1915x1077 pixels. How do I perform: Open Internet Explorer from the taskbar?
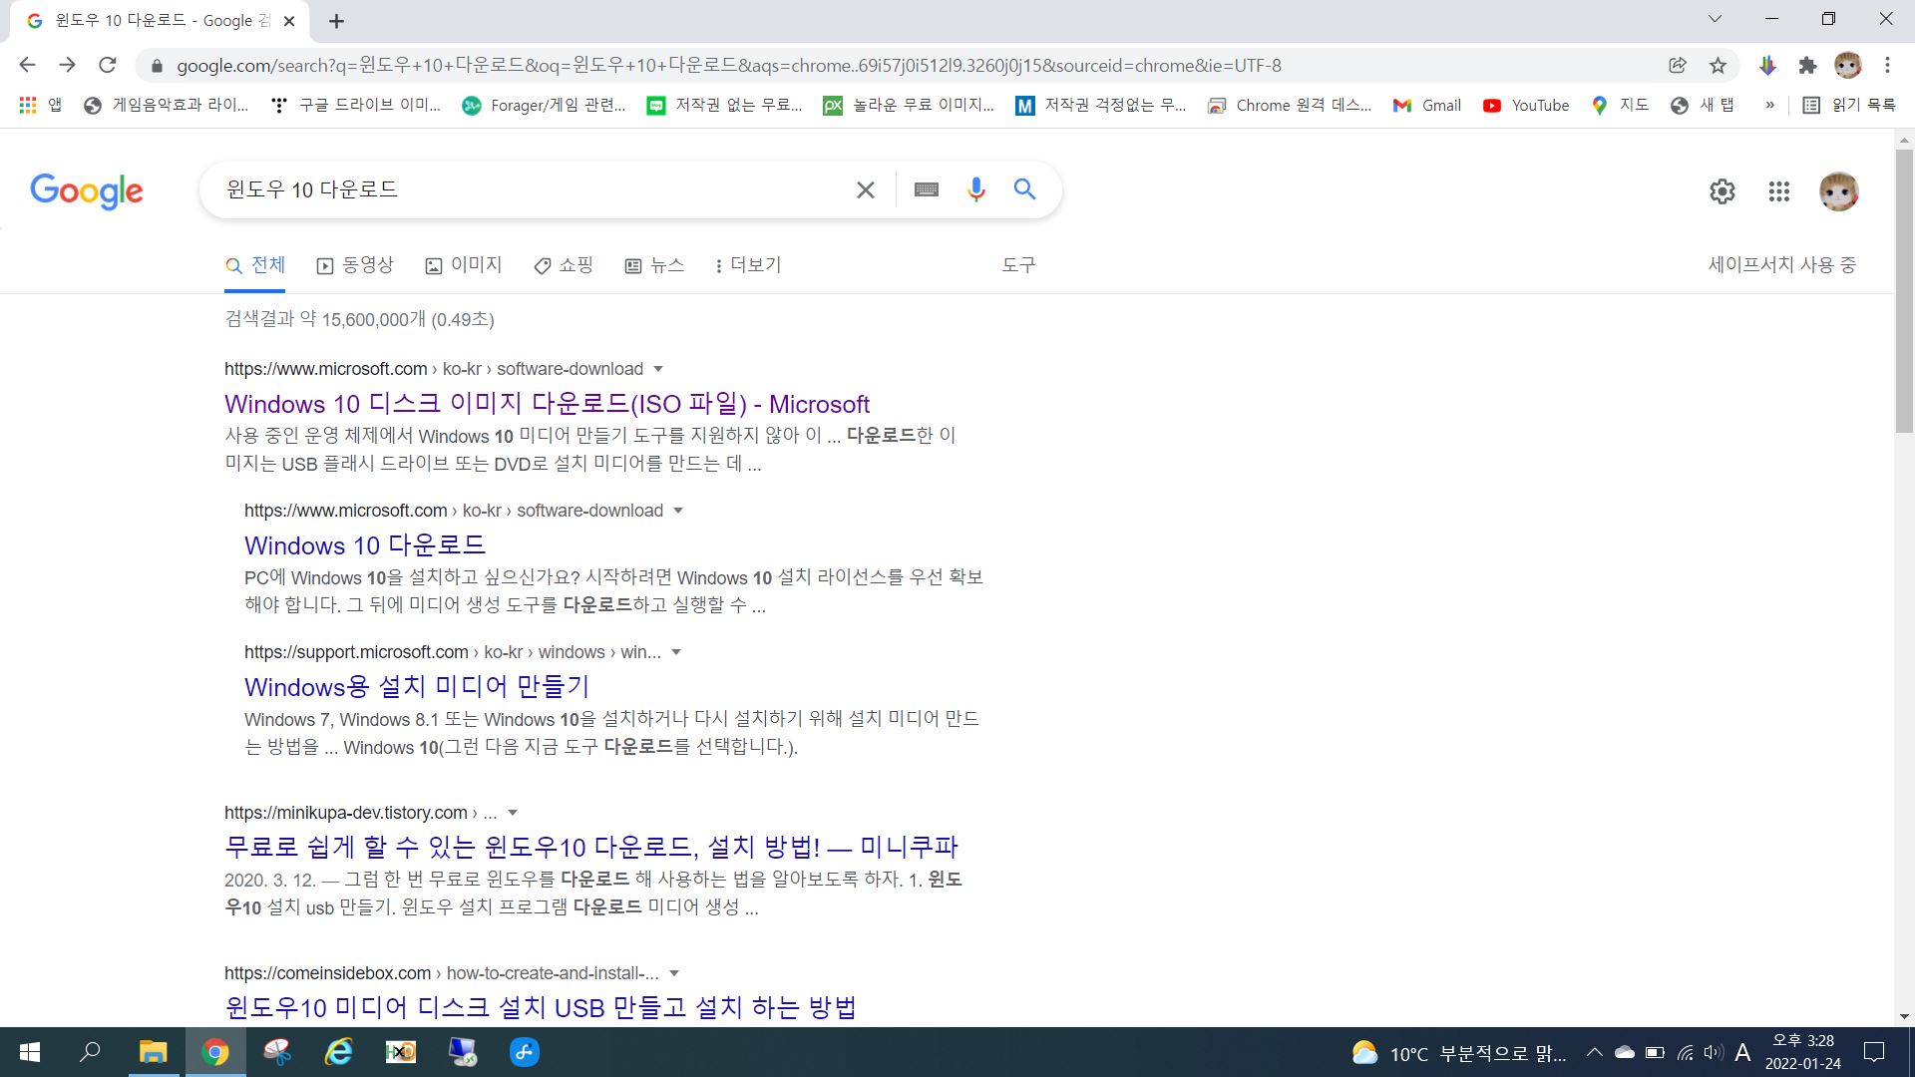(339, 1052)
